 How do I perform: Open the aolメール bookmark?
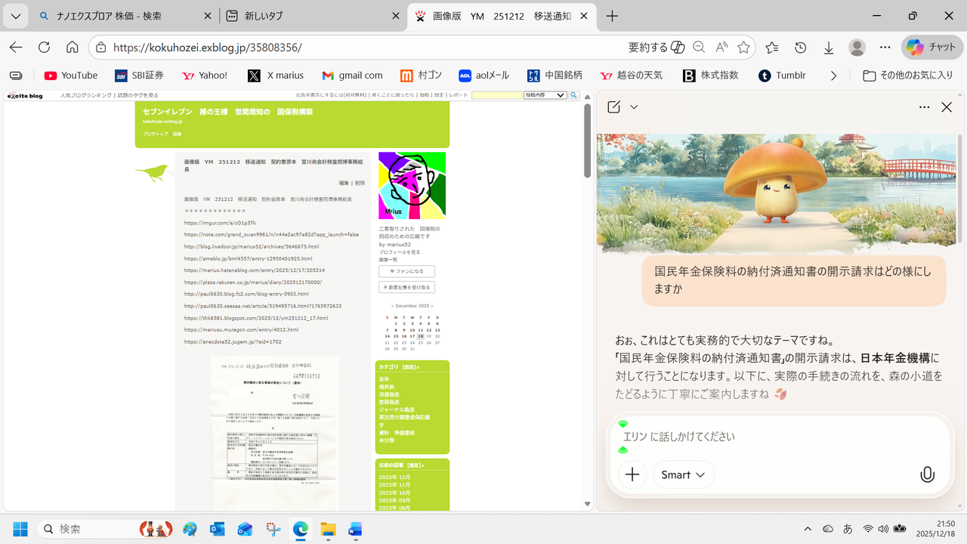(484, 76)
